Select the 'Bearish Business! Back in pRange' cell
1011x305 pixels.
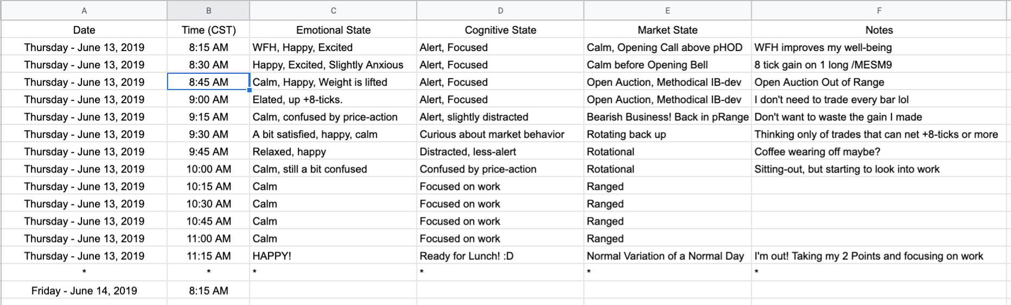(668, 117)
